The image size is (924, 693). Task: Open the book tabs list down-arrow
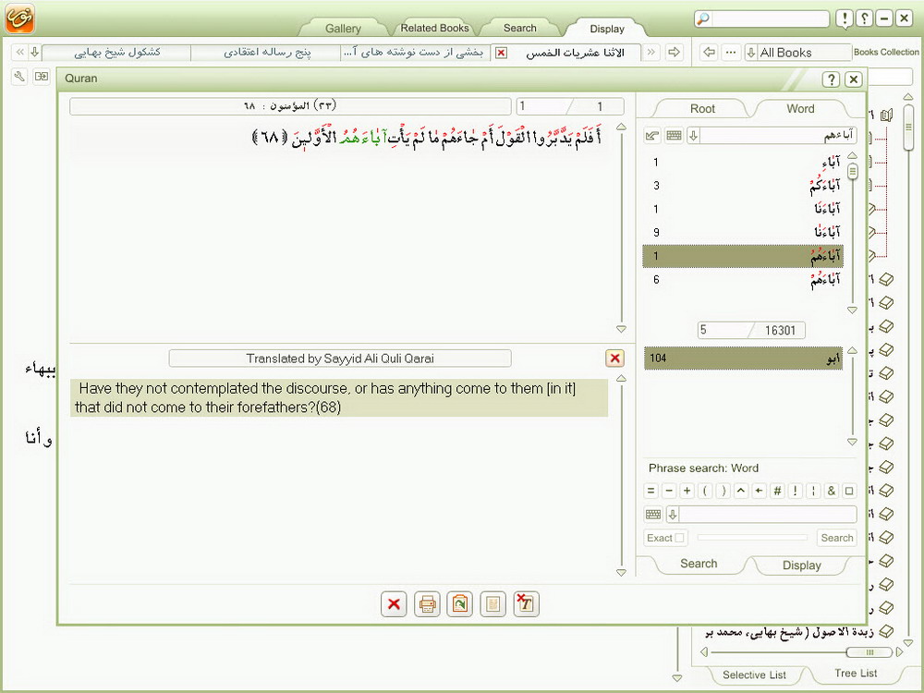(35, 52)
